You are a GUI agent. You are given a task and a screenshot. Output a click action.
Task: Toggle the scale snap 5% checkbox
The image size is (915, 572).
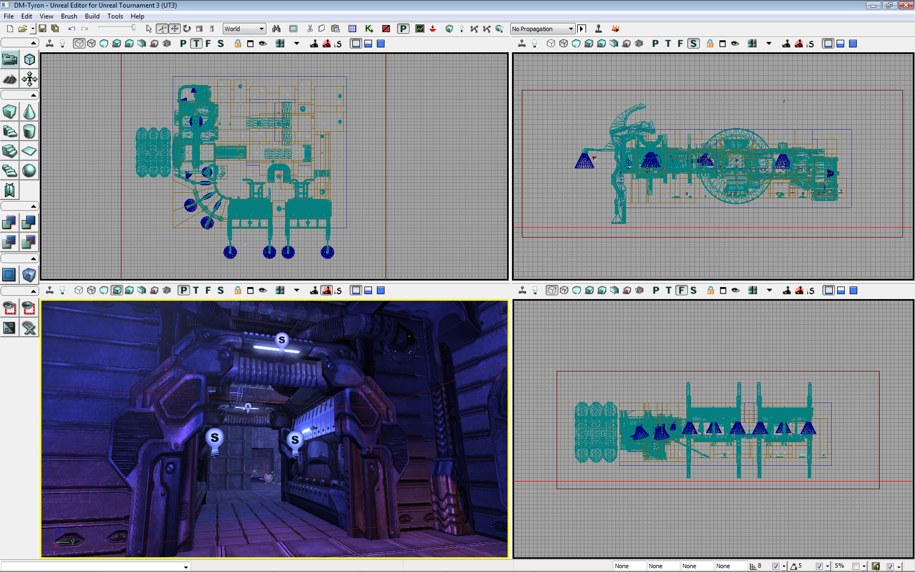tap(856, 567)
